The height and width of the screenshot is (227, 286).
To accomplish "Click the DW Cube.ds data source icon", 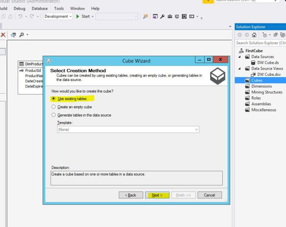I will tap(253, 62).
